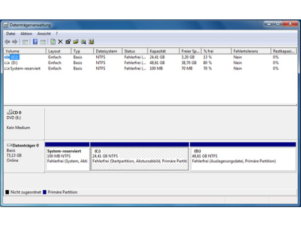Image resolution: width=301 pixels, height=226 pixels.
Task: Click the Kein Medium text under CD 0
Action: point(18,128)
